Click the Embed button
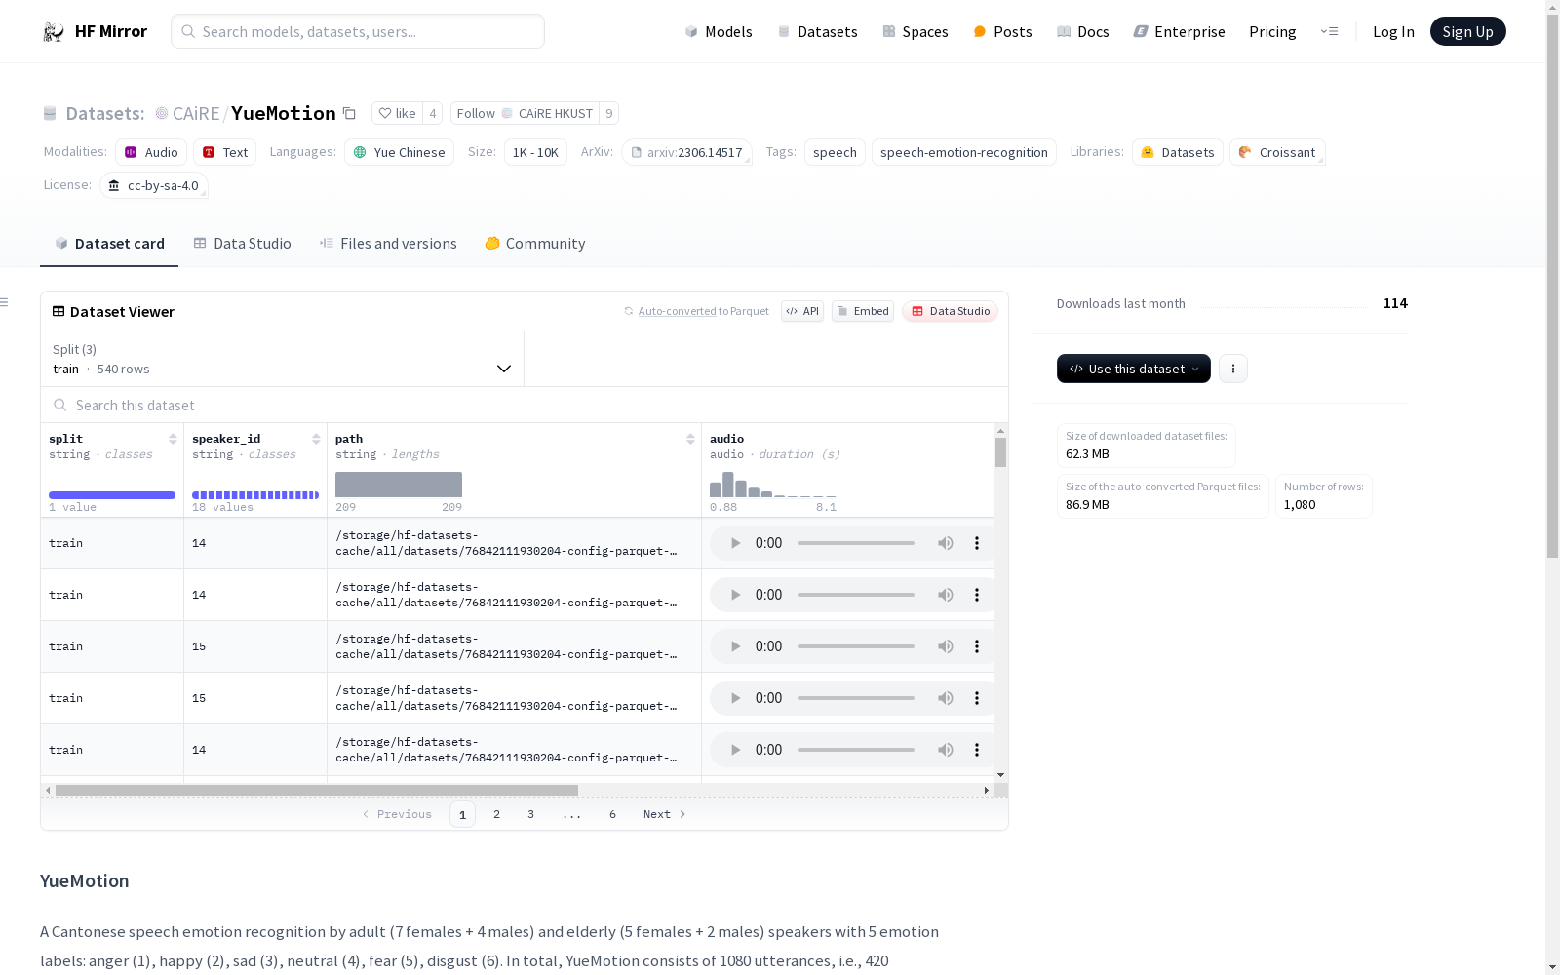 (x=863, y=311)
